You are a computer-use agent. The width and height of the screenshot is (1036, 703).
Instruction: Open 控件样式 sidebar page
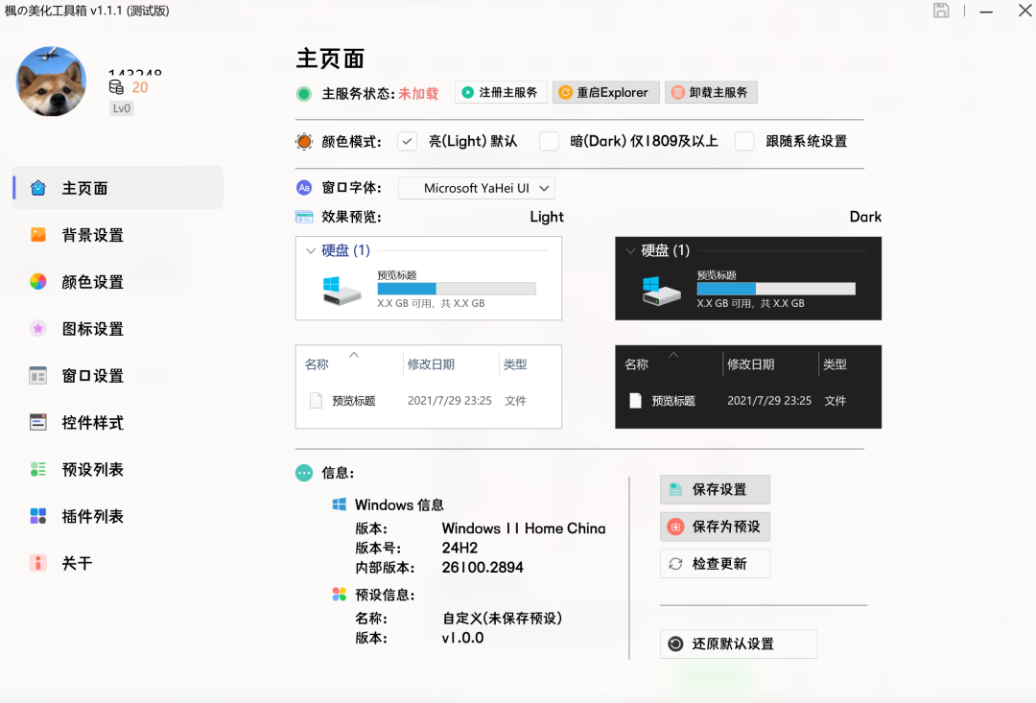pos(118,423)
